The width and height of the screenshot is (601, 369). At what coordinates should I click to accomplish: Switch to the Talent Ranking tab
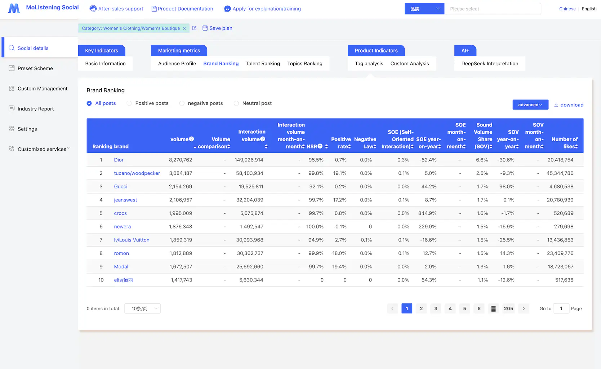tap(263, 63)
